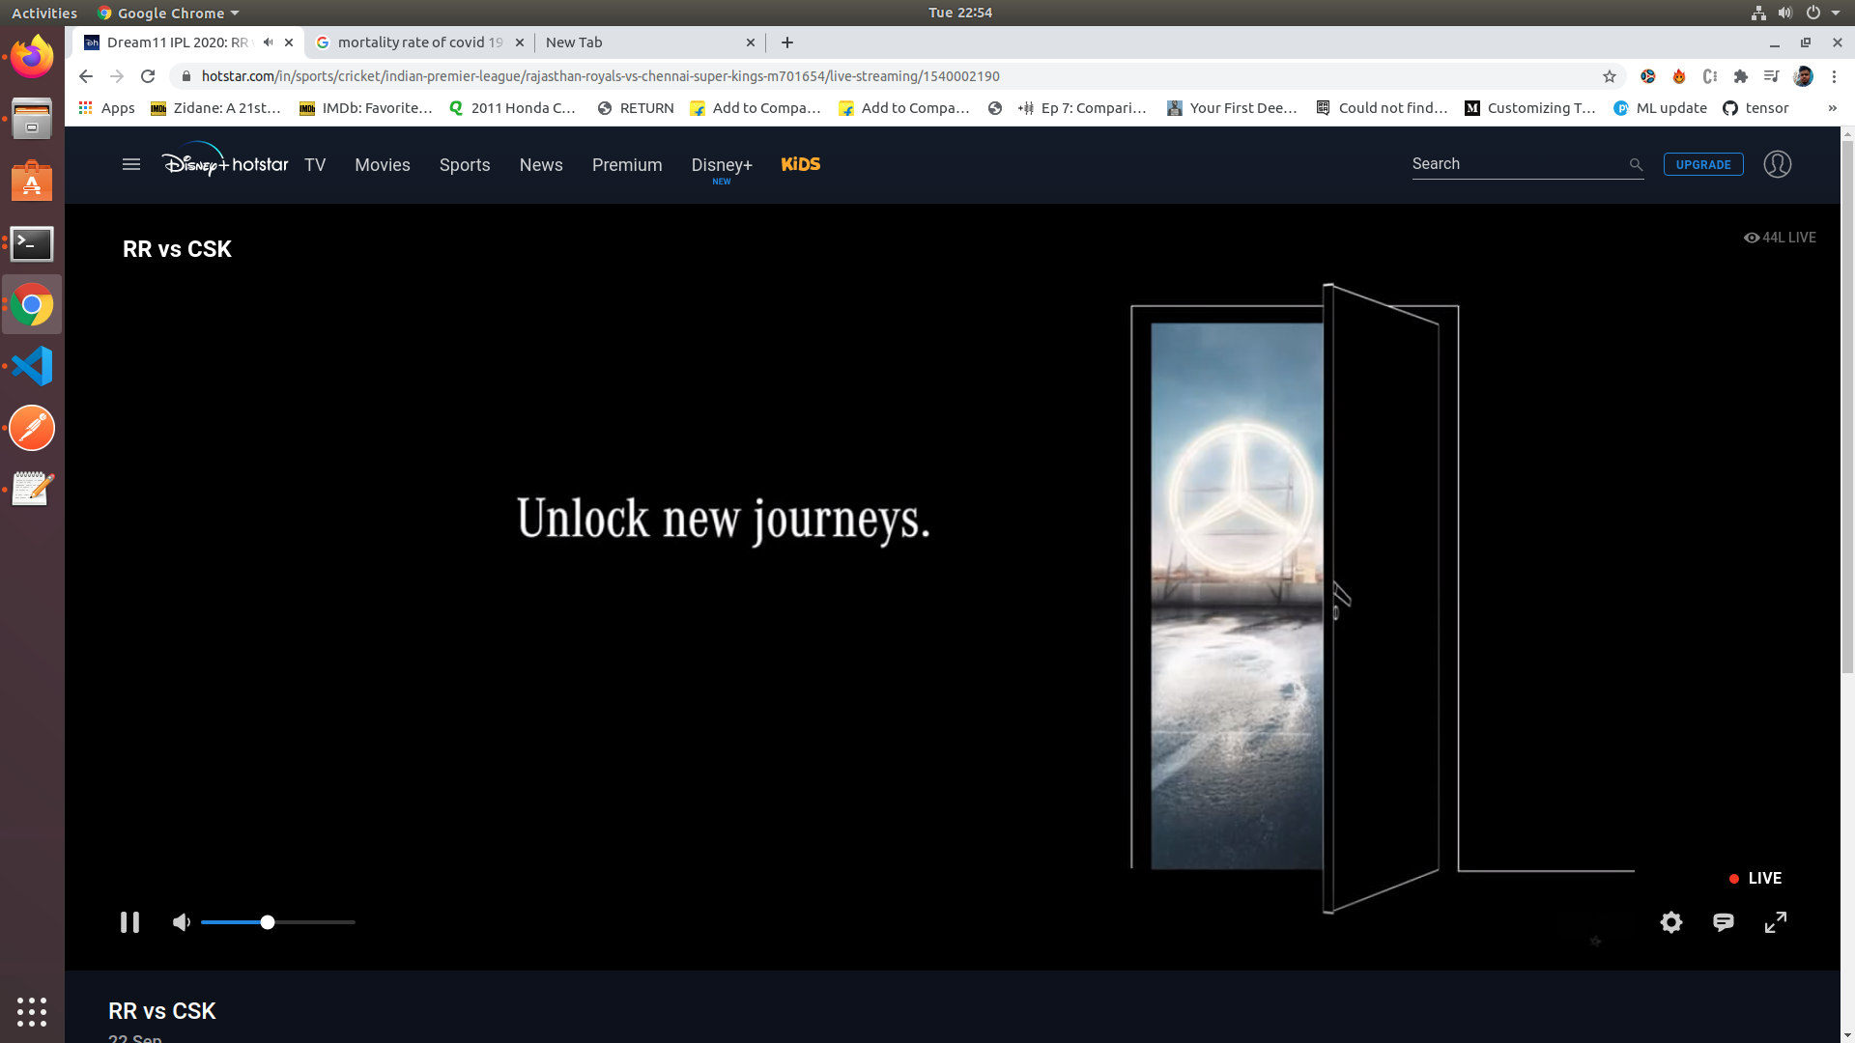The width and height of the screenshot is (1855, 1043).
Task: Open the Activities overview
Action: 44,13
